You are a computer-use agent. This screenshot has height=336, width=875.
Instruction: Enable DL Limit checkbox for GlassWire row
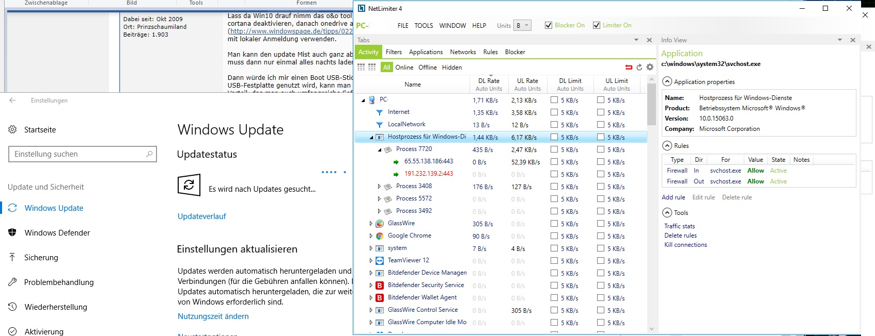click(x=554, y=224)
